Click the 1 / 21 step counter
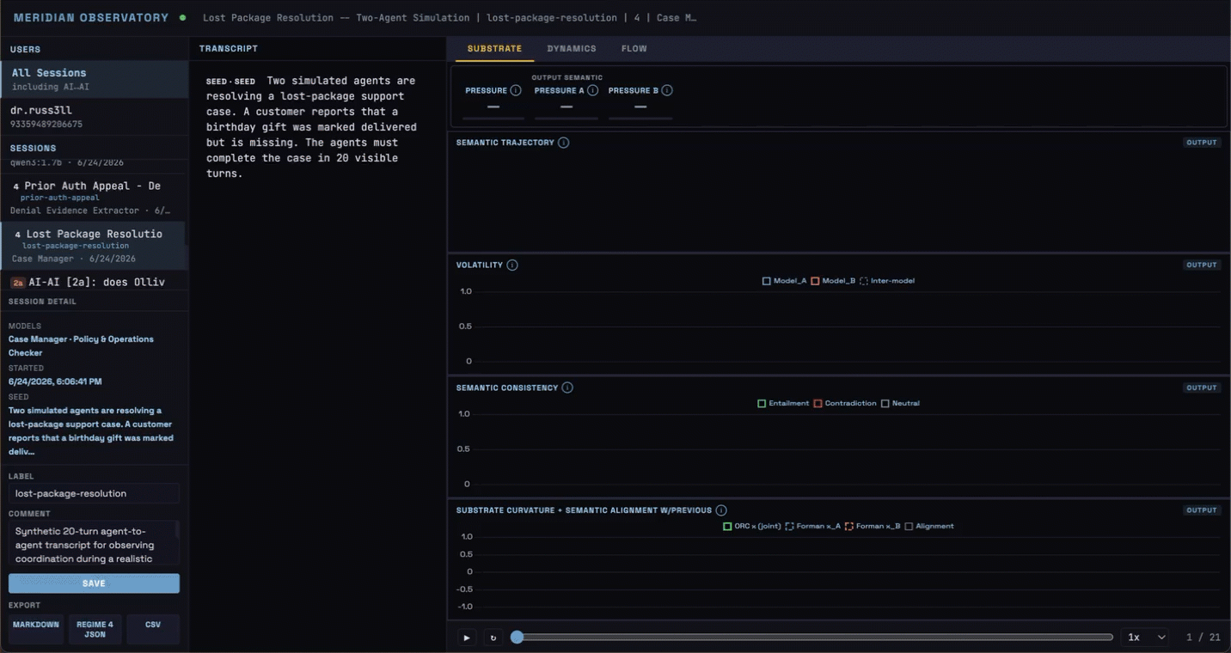 click(1202, 638)
